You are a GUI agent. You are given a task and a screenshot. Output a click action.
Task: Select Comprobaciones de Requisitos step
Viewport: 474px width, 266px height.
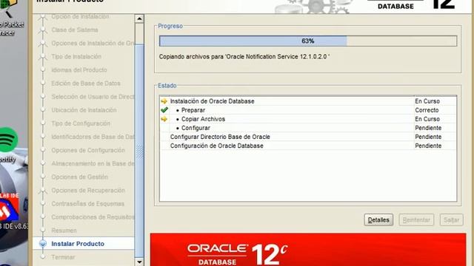pyautogui.click(x=93, y=217)
